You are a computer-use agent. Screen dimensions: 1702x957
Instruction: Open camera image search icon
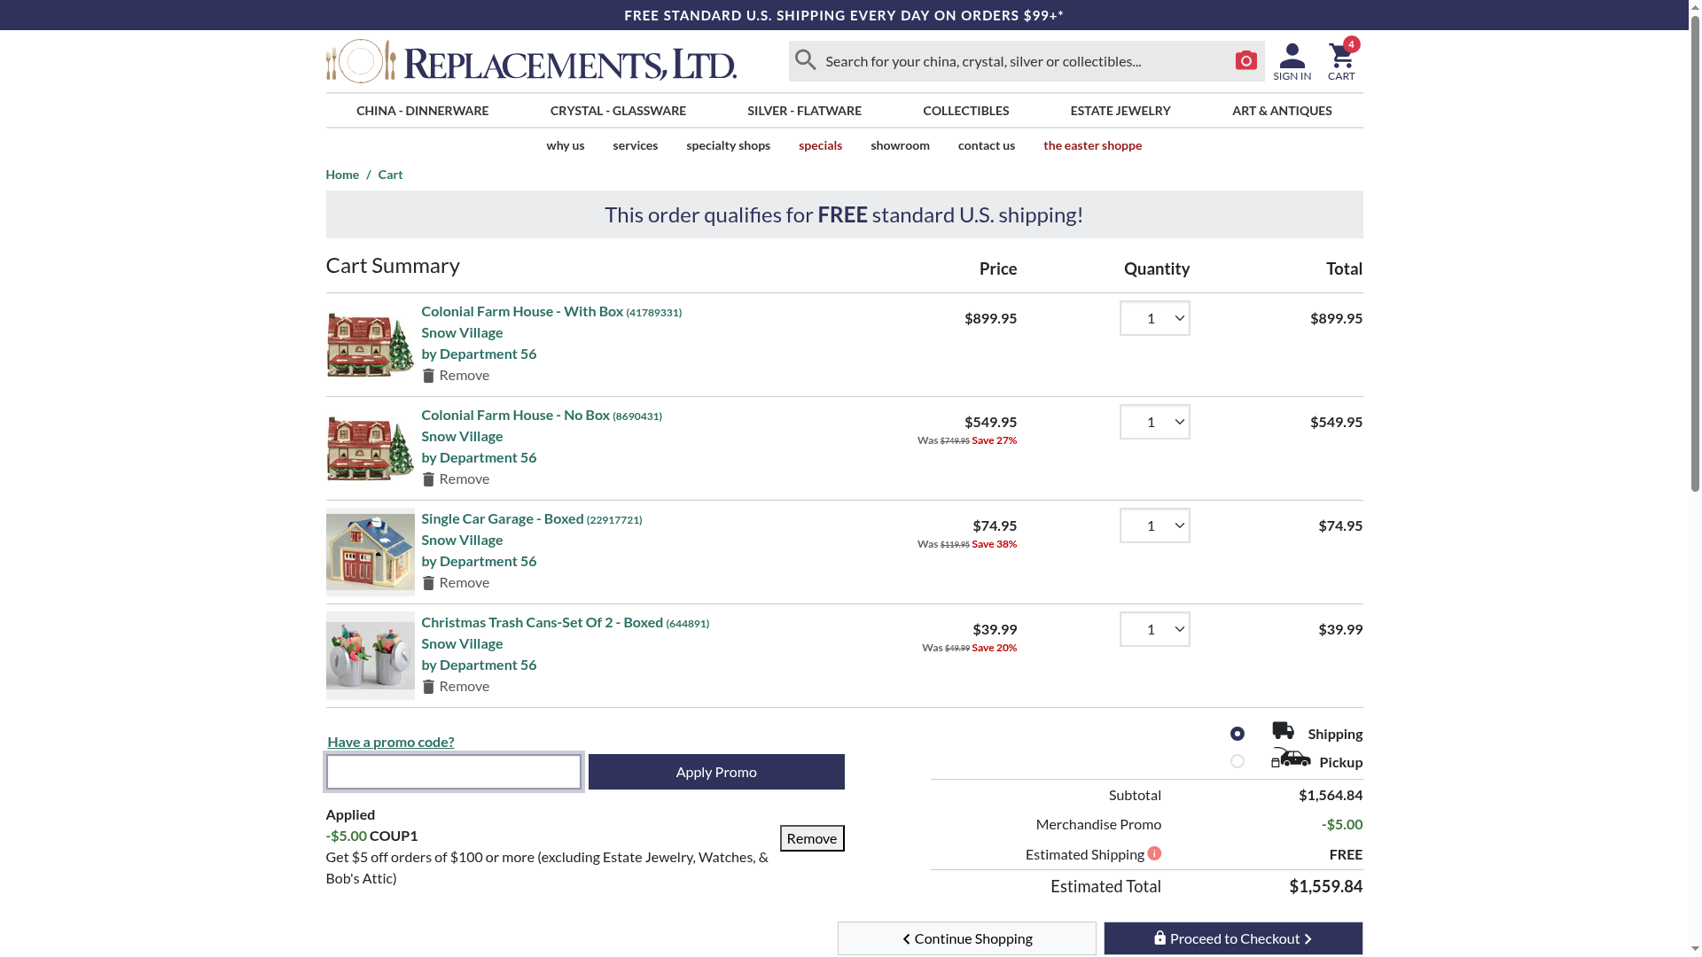pyautogui.click(x=1245, y=60)
